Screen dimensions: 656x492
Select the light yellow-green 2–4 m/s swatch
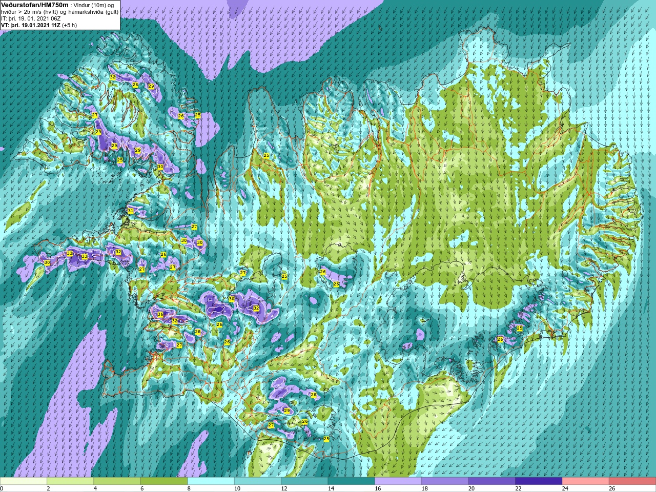(70, 481)
